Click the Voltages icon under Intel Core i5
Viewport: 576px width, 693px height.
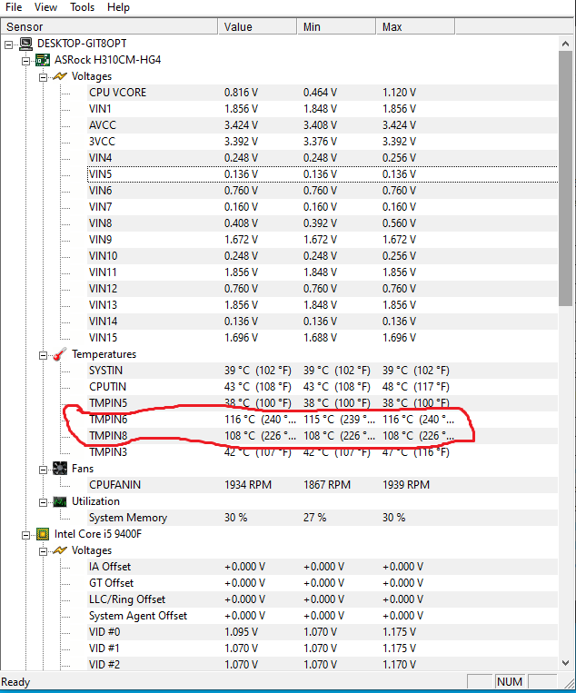[x=60, y=550]
